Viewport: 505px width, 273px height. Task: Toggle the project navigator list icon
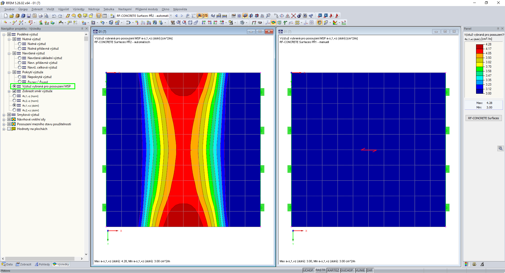tap(99, 16)
